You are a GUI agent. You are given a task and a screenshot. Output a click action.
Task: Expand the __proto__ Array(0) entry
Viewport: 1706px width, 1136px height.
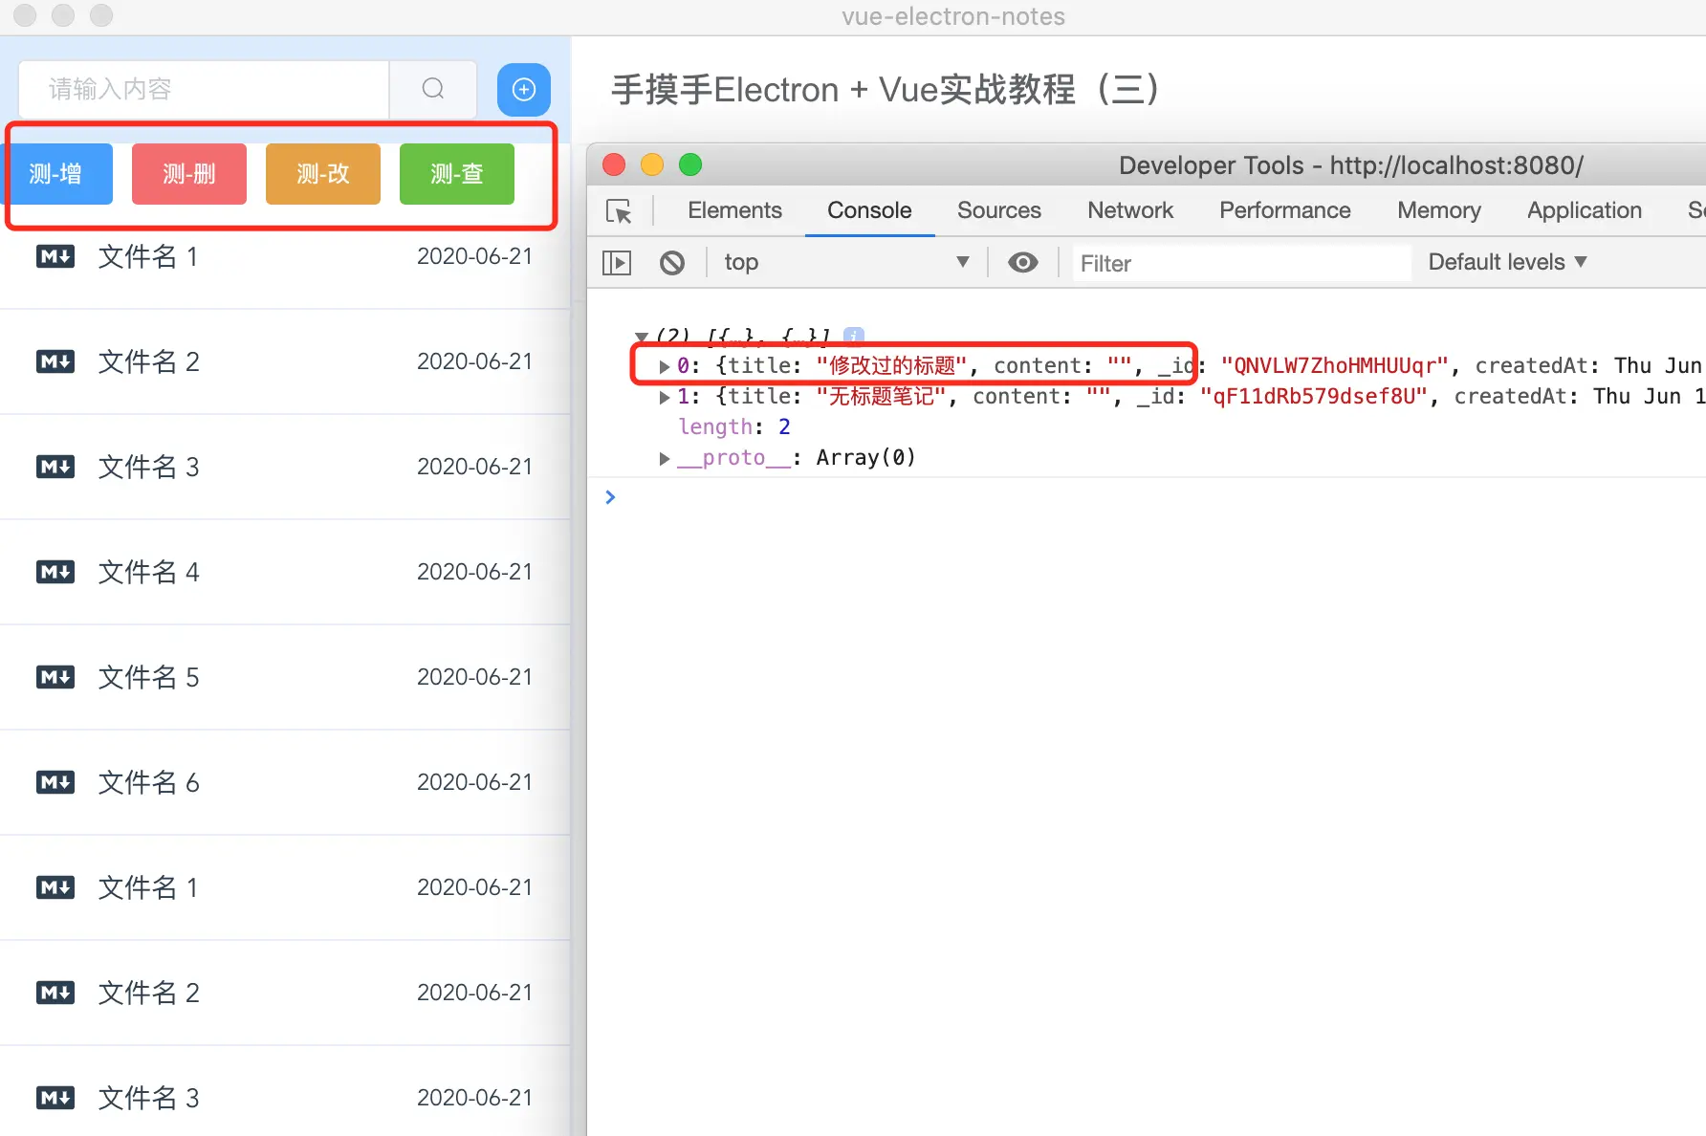[665, 458]
